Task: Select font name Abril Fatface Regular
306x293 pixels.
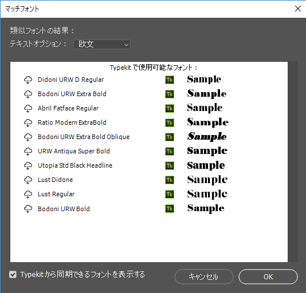Action: (68, 108)
